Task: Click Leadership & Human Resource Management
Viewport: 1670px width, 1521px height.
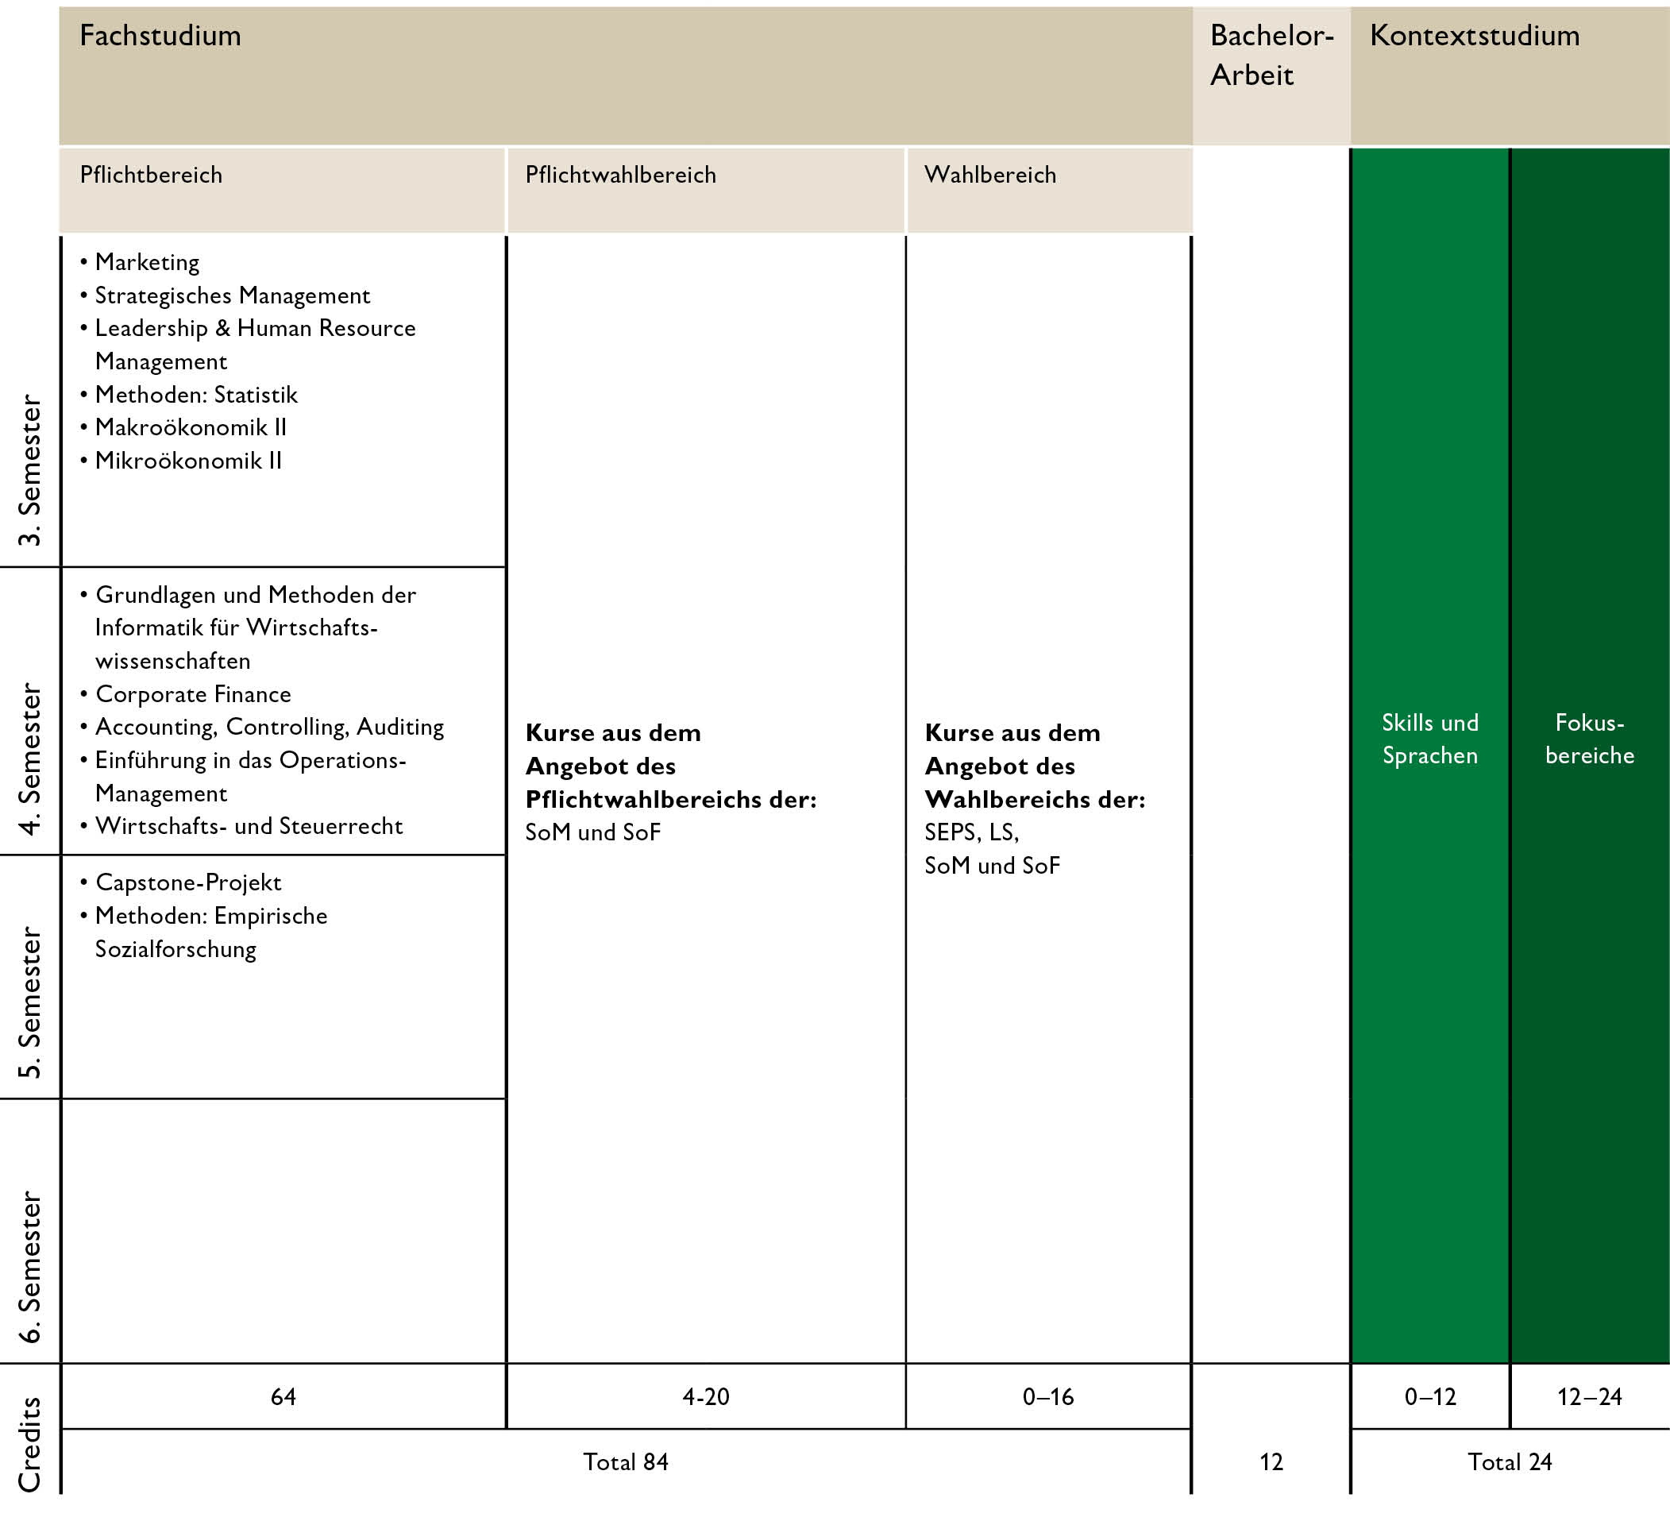Action: click(x=248, y=345)
